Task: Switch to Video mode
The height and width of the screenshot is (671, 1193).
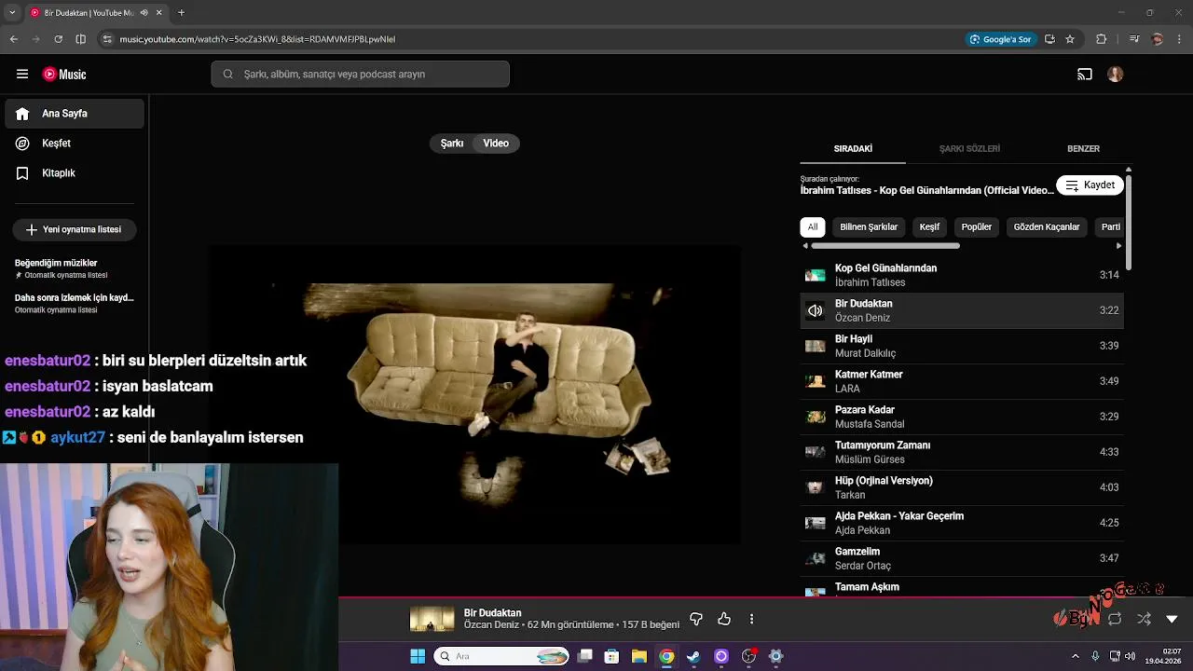Action: [x=496, y=144]
